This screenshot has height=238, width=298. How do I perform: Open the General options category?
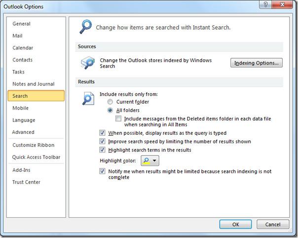(36, 24)
